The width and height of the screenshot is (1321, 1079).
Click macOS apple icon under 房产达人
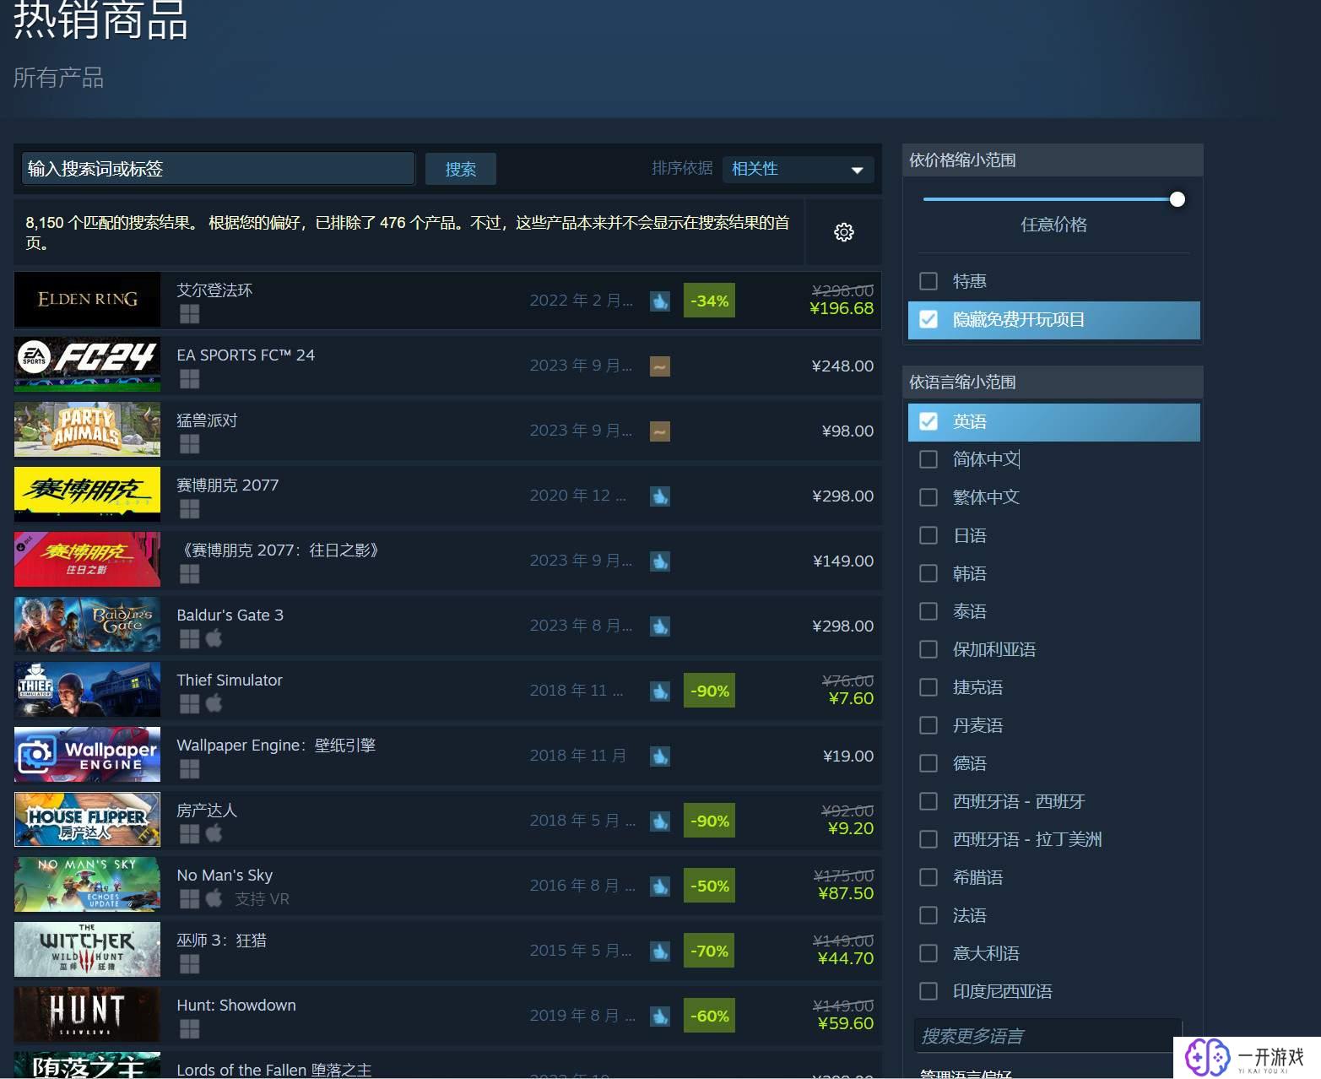point(214,833)
